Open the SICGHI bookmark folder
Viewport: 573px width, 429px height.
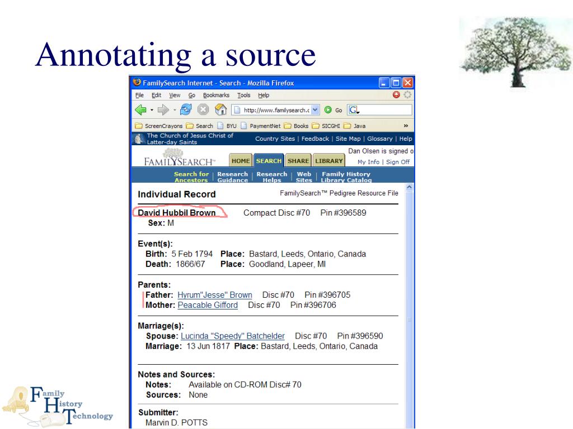326,126
